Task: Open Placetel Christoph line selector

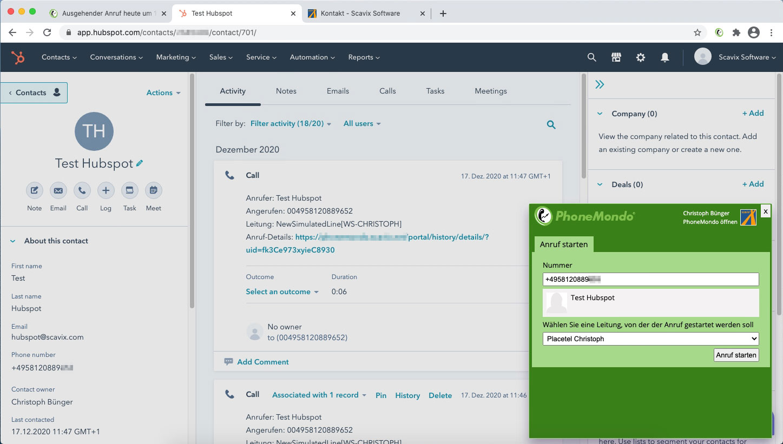Action: click(650, 339)
